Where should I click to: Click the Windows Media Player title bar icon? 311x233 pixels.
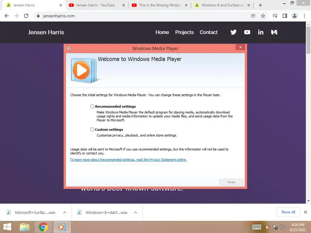tap(69, 48)
